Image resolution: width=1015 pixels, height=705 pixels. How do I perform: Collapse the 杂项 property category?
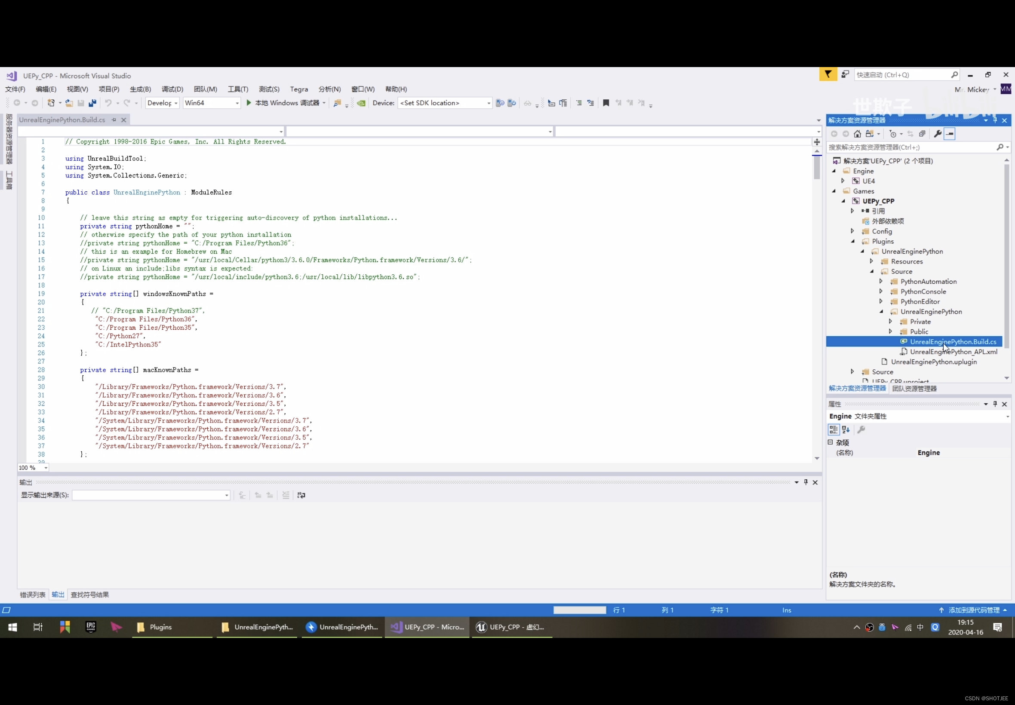pyautogui.click(x=830, y=442)
